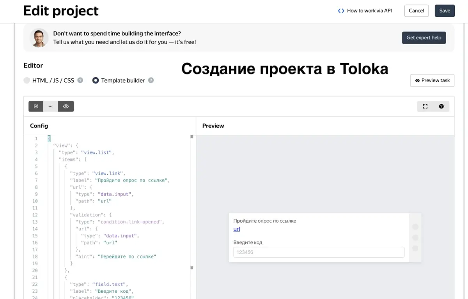This screenshot has height=299, width=468.
Task: Switch the builder to fullscreen mode
Action: click(425, 106)
